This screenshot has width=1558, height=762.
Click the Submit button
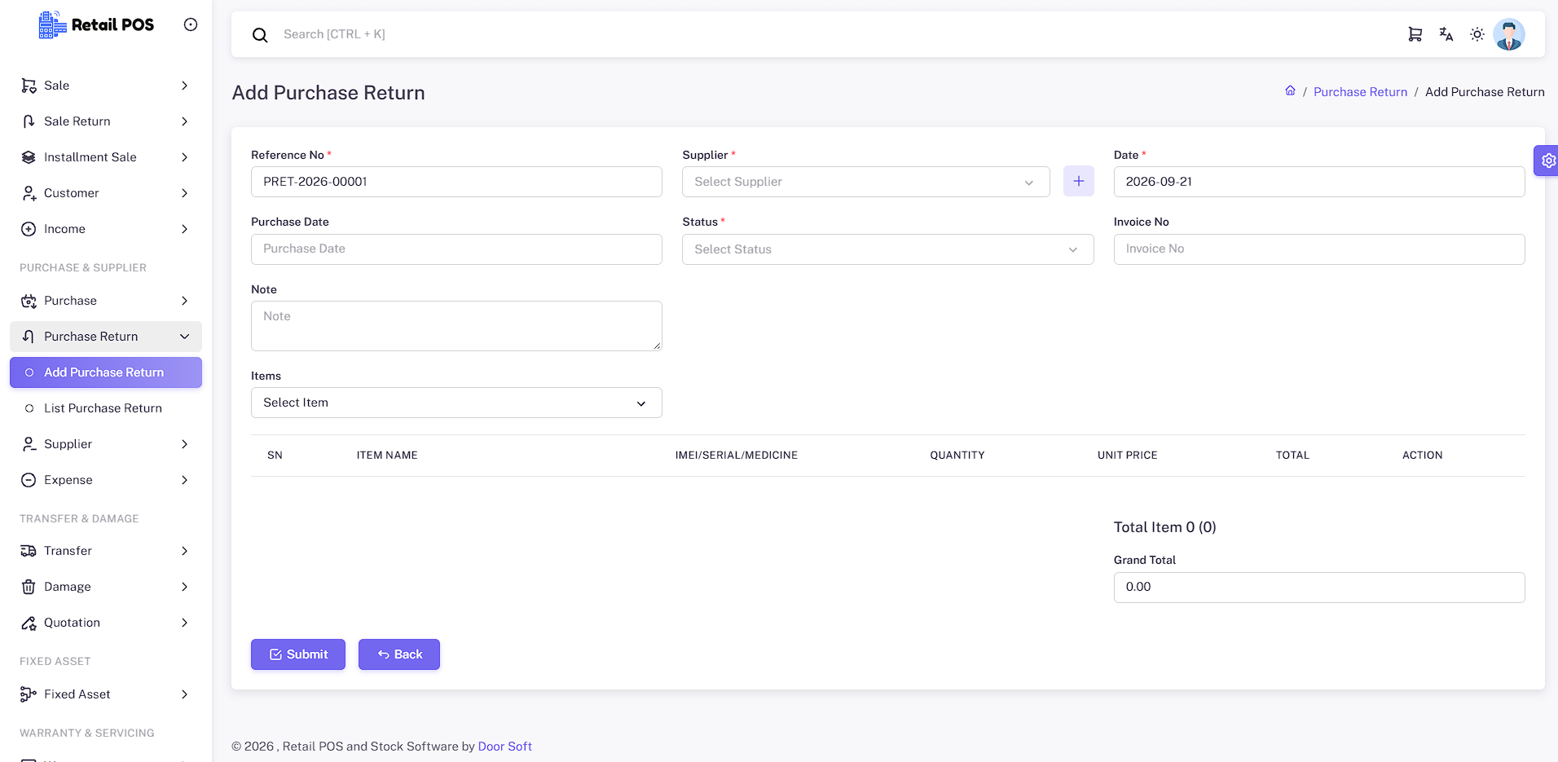coord(298,654)
